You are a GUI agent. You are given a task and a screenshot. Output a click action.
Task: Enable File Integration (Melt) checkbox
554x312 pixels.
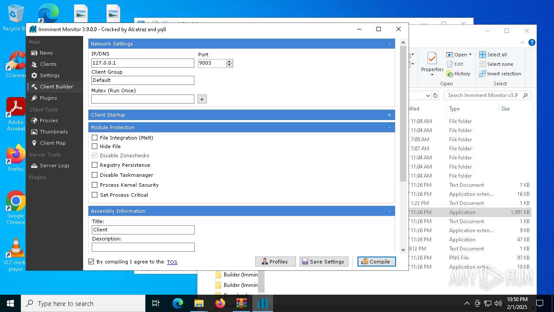point(95,138)
